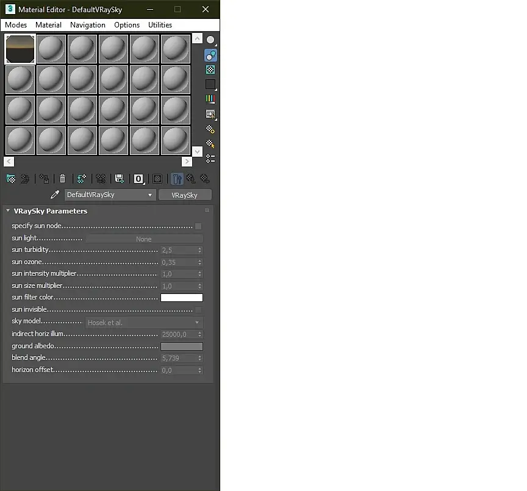The height and width of the screenshot is (491, 527).
Task: Click the Video Color Check icon
Action: point(210,99)
